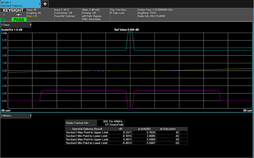Open the Atten and Preamp settings panel
254x158 pixels.
coord(95,15)
